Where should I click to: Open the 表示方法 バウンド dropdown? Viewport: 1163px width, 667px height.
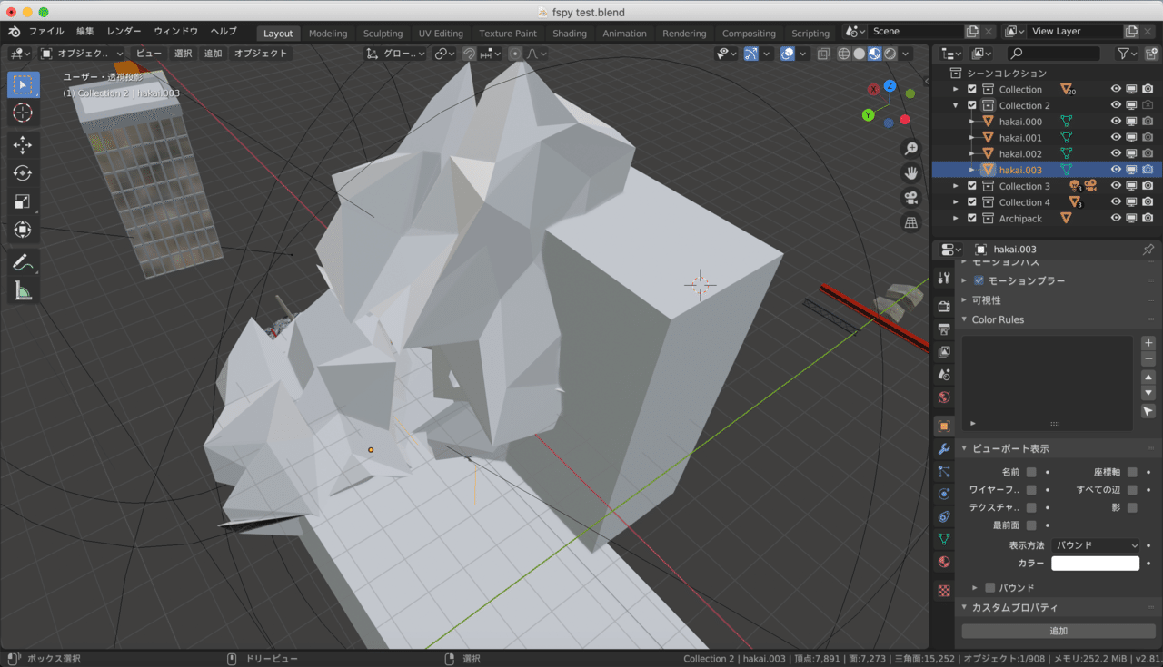tap(1096, 545)
